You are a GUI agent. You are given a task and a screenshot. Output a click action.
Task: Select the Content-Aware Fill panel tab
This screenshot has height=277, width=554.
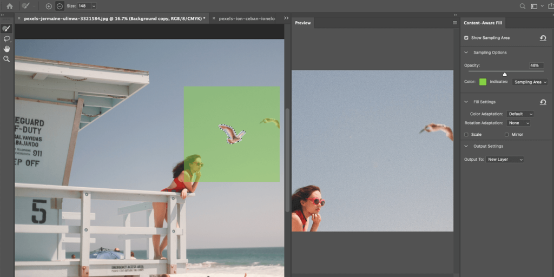483,23
